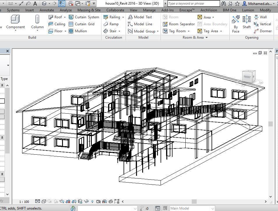
Task: Choose the Ceiling tool
Action: pyautogui.click(x=57, y=24)
